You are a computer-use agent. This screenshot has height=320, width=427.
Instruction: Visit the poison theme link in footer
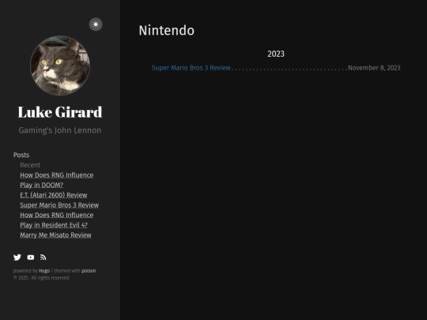pyautogui.click(x=89, y=271)
